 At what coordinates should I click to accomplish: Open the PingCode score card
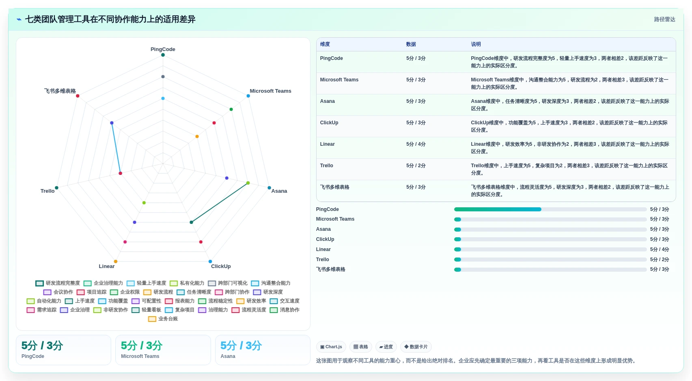click(64, 350)
